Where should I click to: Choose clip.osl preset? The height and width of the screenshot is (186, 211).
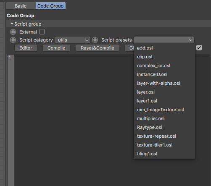[x=164, y=57]
